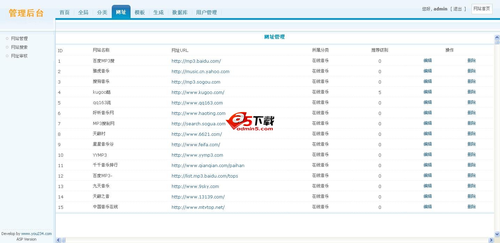This screenshot has width=500, height=243.
Task: Go to the 模板 tab
Action: [140, 12]
